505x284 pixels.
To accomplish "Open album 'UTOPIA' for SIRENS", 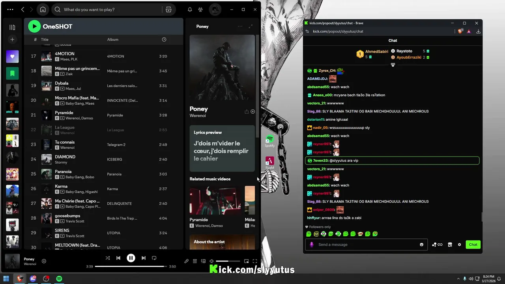I will 114,233.
